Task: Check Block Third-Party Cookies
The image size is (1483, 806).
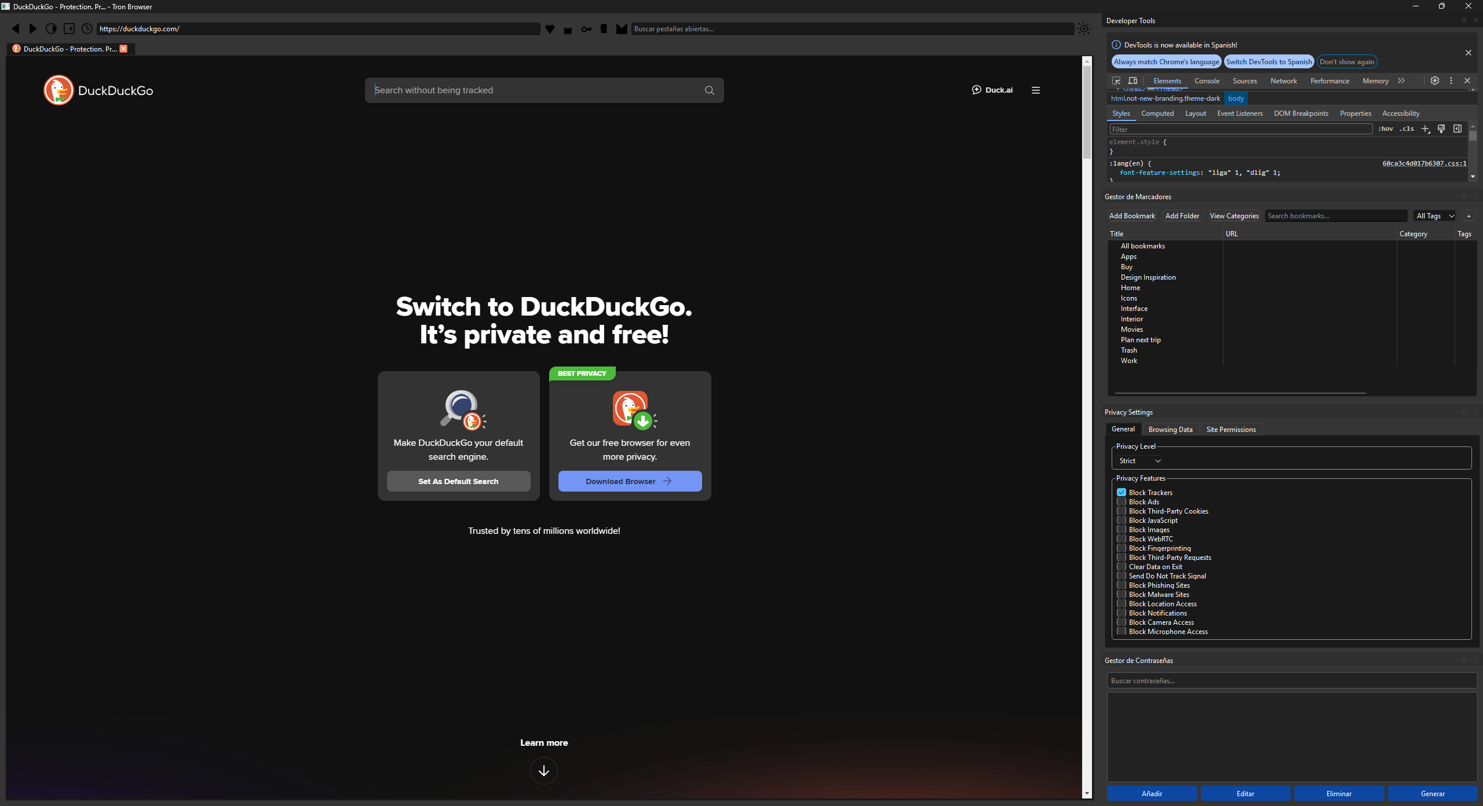Action: (x=1122, y=511)
